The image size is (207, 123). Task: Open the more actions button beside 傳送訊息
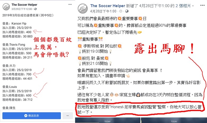[68, 116]
